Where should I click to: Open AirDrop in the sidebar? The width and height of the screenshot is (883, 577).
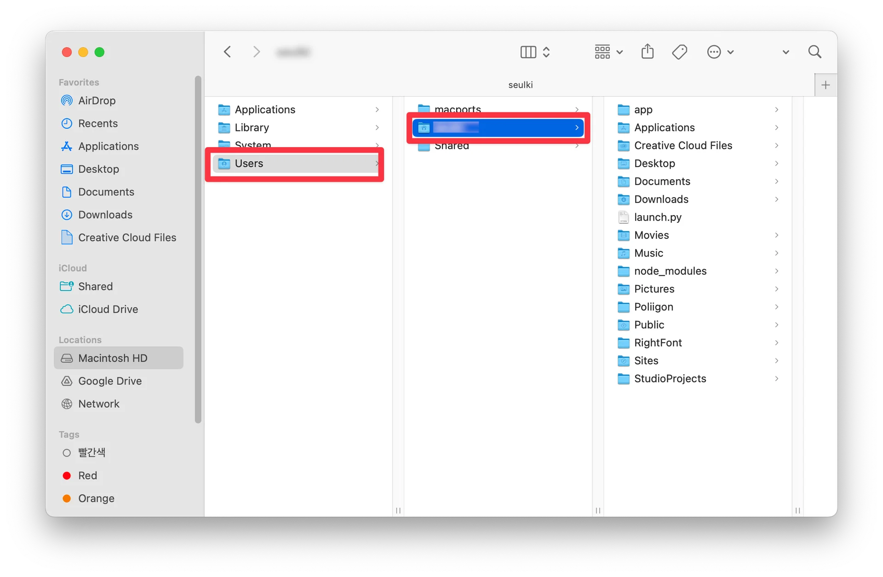(x=97, y=101)
